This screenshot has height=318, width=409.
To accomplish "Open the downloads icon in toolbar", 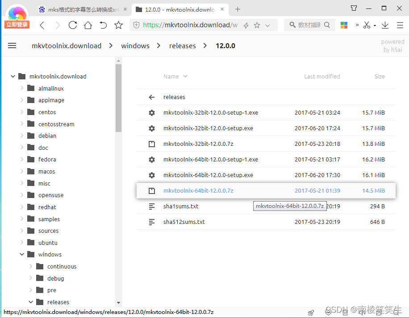I will tap(385, 25).
